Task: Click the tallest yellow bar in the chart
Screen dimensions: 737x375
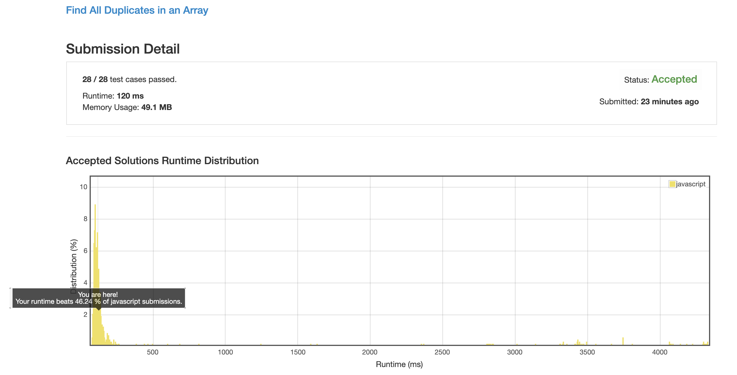Action: click(95, 274)
